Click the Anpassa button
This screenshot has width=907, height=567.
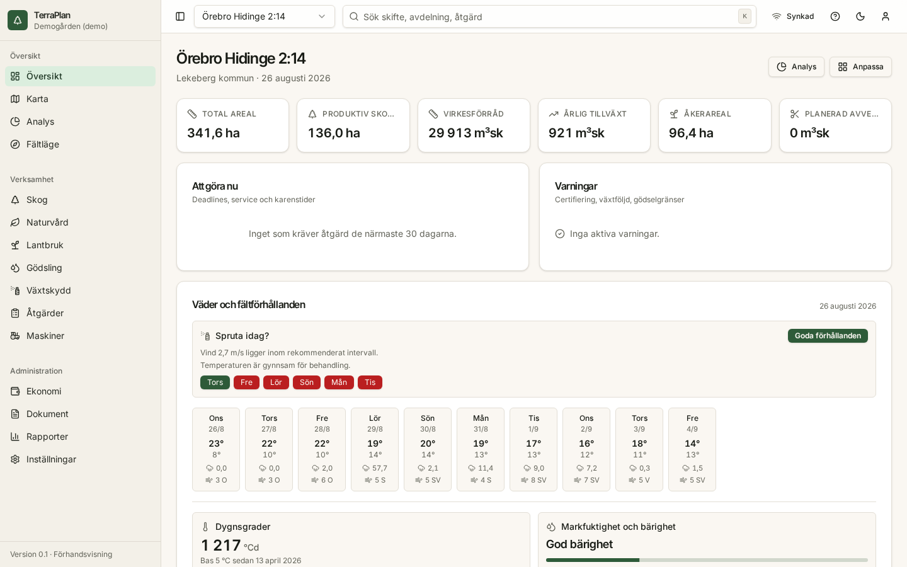(860, 67)
